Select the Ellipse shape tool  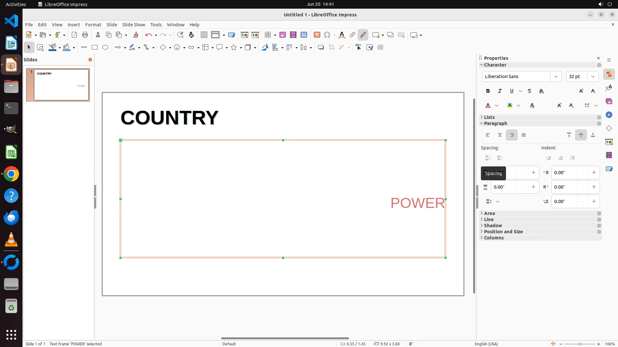point(105,47)
